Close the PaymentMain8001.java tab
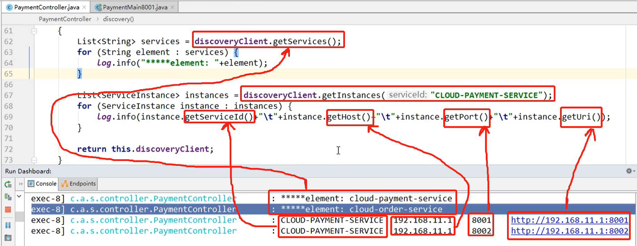This screenshot has height=246, width=637. click(x=172, y=7)
